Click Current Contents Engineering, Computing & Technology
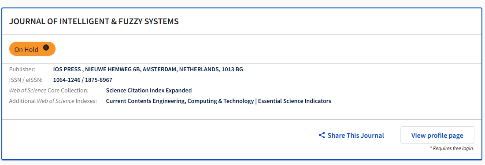The image size is (485, 165). click(x=180, y=101)
